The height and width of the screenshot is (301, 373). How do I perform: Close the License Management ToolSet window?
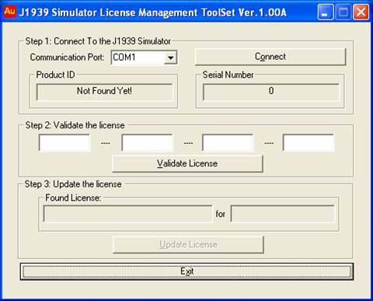click(361, 12)
